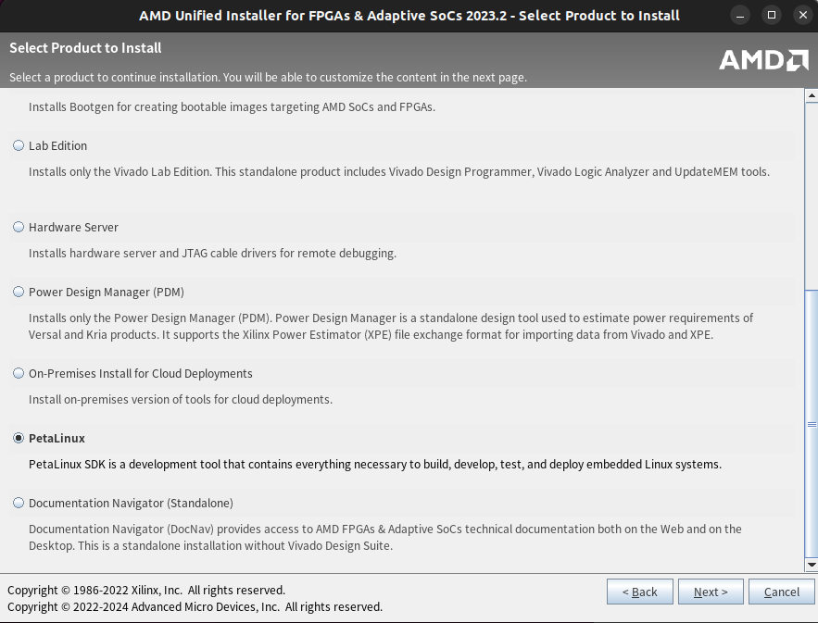818x623 pixels.
Task: Click the Lab Edition description text
Action: (x=399, y=171)
